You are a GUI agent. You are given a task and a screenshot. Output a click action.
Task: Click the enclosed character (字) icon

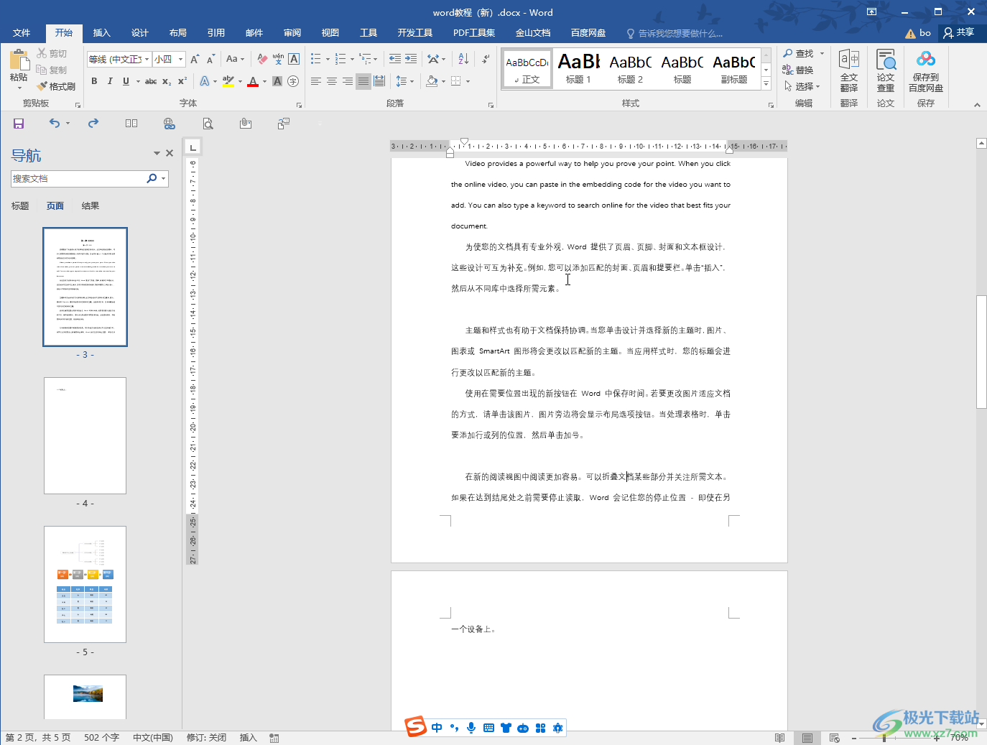[293, 81]
